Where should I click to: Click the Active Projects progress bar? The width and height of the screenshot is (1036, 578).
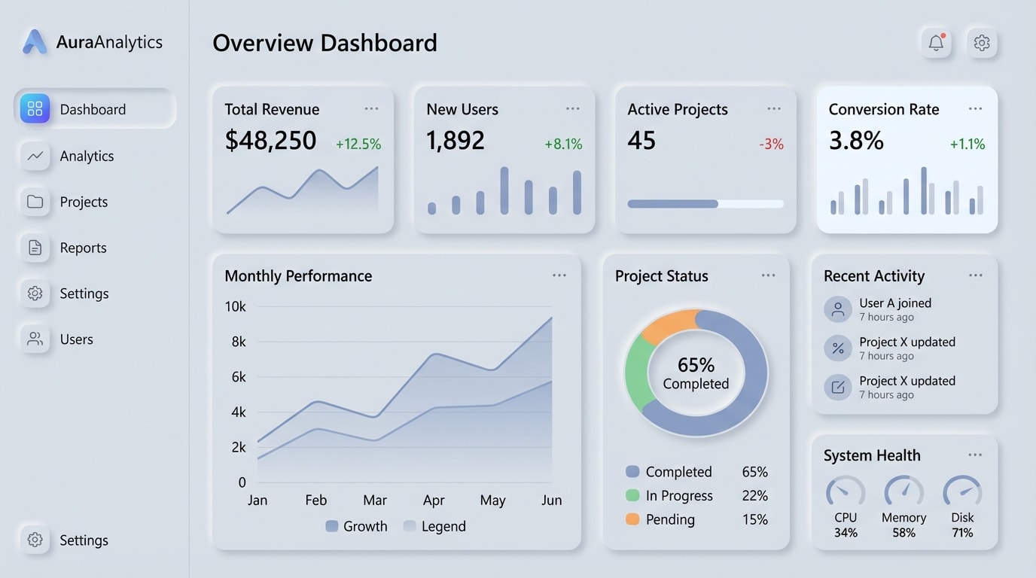coord(705,203)
